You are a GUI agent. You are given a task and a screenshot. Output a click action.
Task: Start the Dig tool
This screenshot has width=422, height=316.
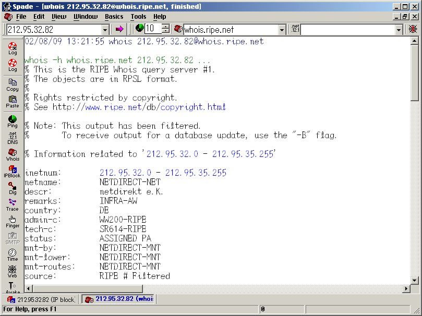point(13,188)
